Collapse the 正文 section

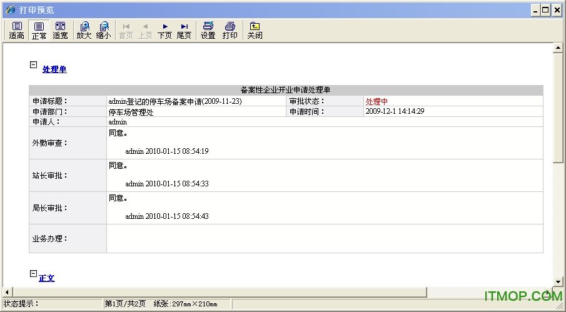point(33,273)
